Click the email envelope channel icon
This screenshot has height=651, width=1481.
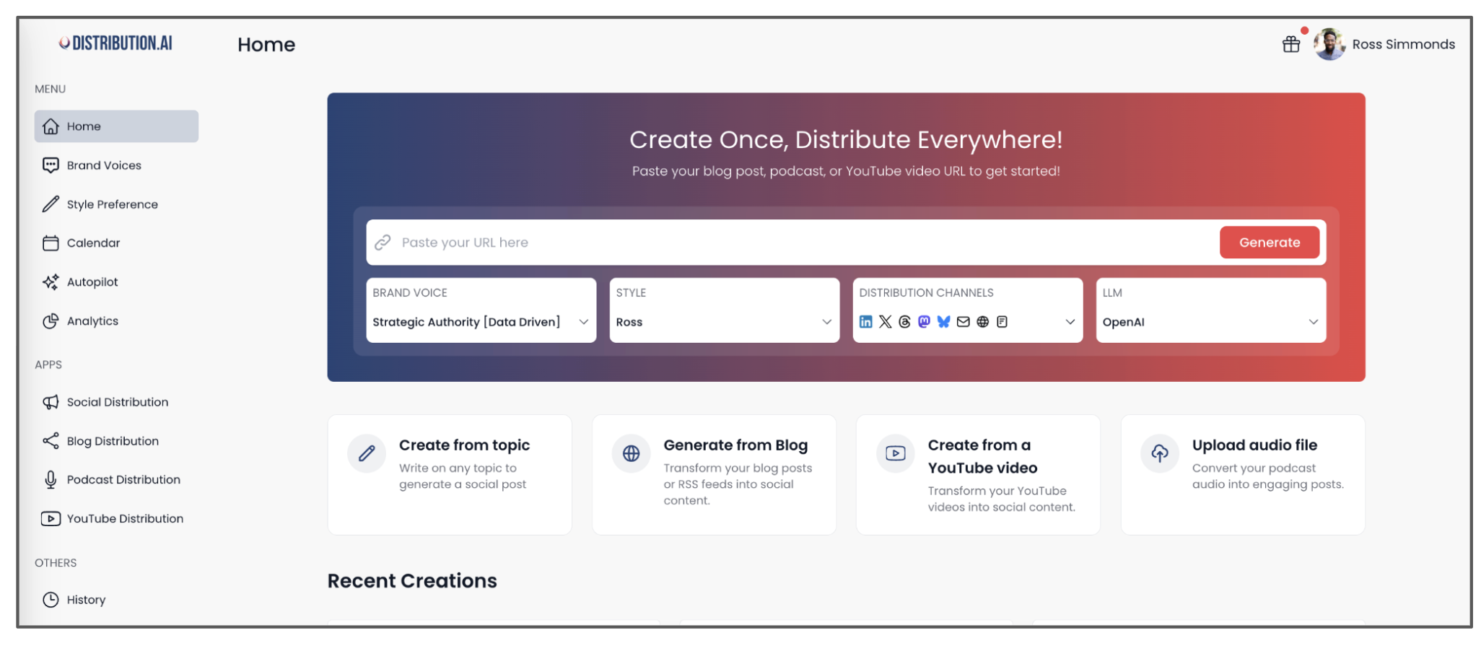[963, 322]
